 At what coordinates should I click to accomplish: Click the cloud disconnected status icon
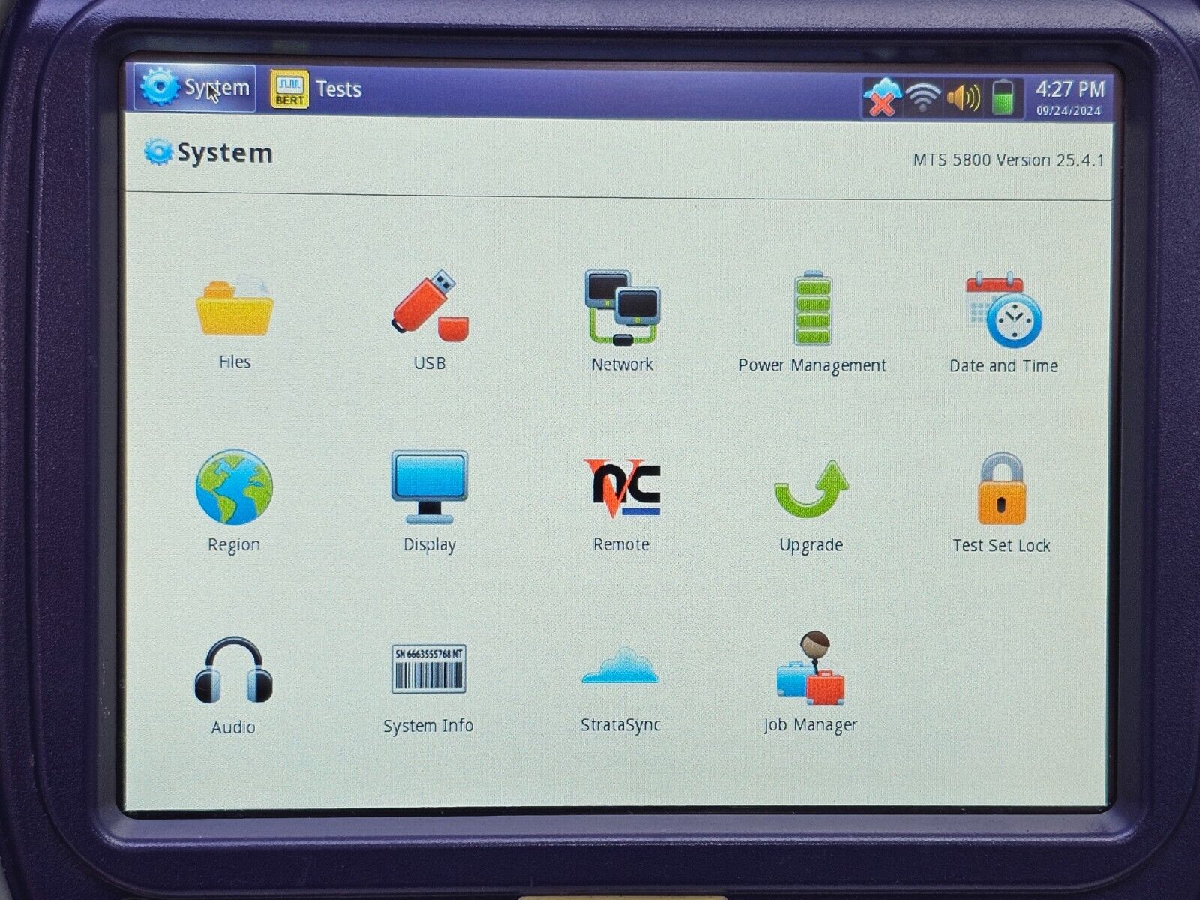(882, 97)
